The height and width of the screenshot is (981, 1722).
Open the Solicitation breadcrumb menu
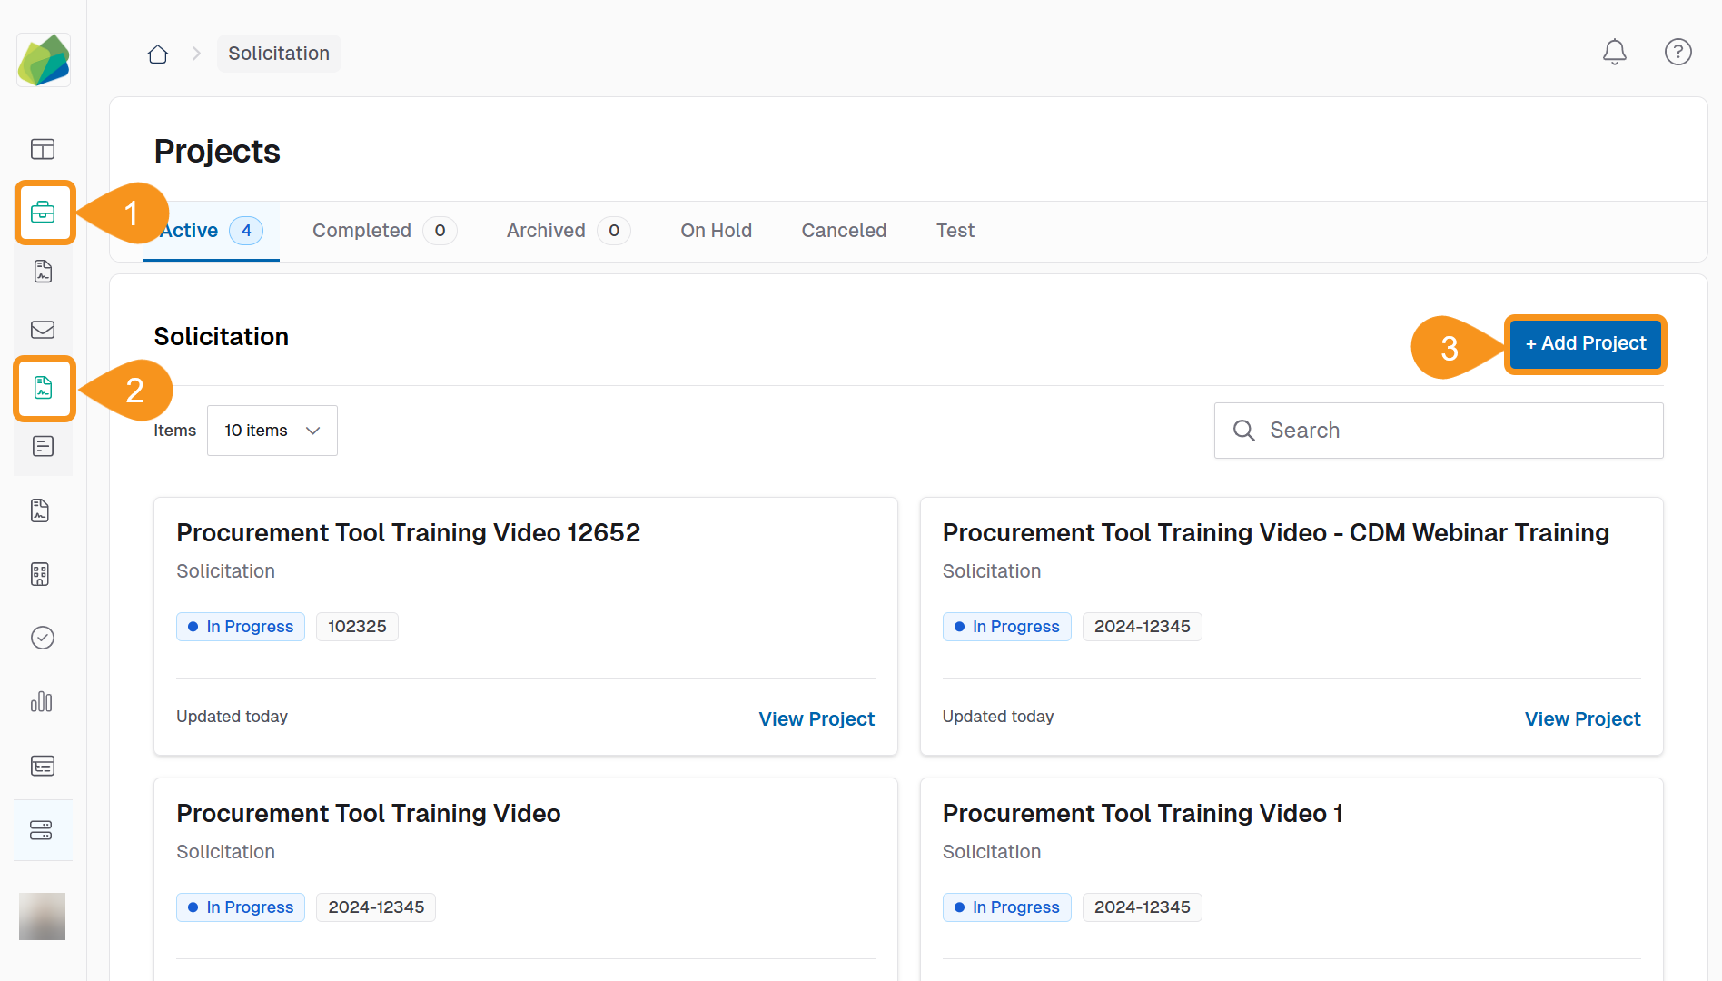point(279,53)
